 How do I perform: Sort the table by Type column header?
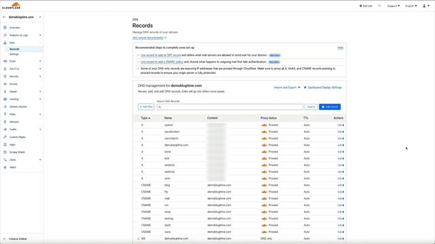click(x=145, y=118)
